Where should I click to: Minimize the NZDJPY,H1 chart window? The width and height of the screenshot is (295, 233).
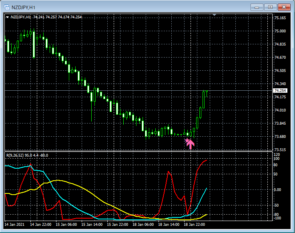click(257, 7)
